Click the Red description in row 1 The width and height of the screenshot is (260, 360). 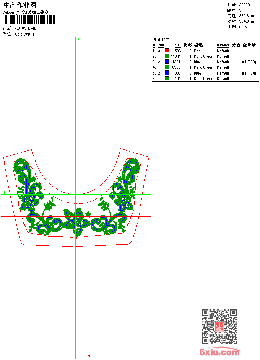pyautogui.click(x=197, y=51)
